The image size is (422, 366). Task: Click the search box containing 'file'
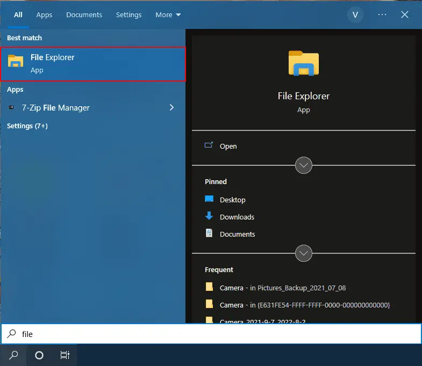click(x=211, y=334)
